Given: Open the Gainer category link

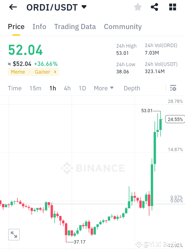Looking at the screenshot, I should tap(42, 72).
